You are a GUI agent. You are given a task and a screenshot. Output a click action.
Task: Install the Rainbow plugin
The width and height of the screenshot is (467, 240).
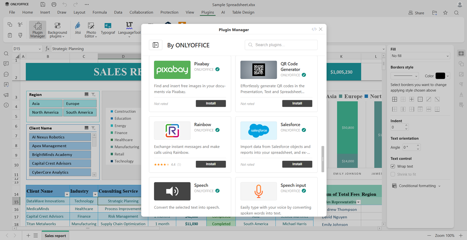coord(211,164)
